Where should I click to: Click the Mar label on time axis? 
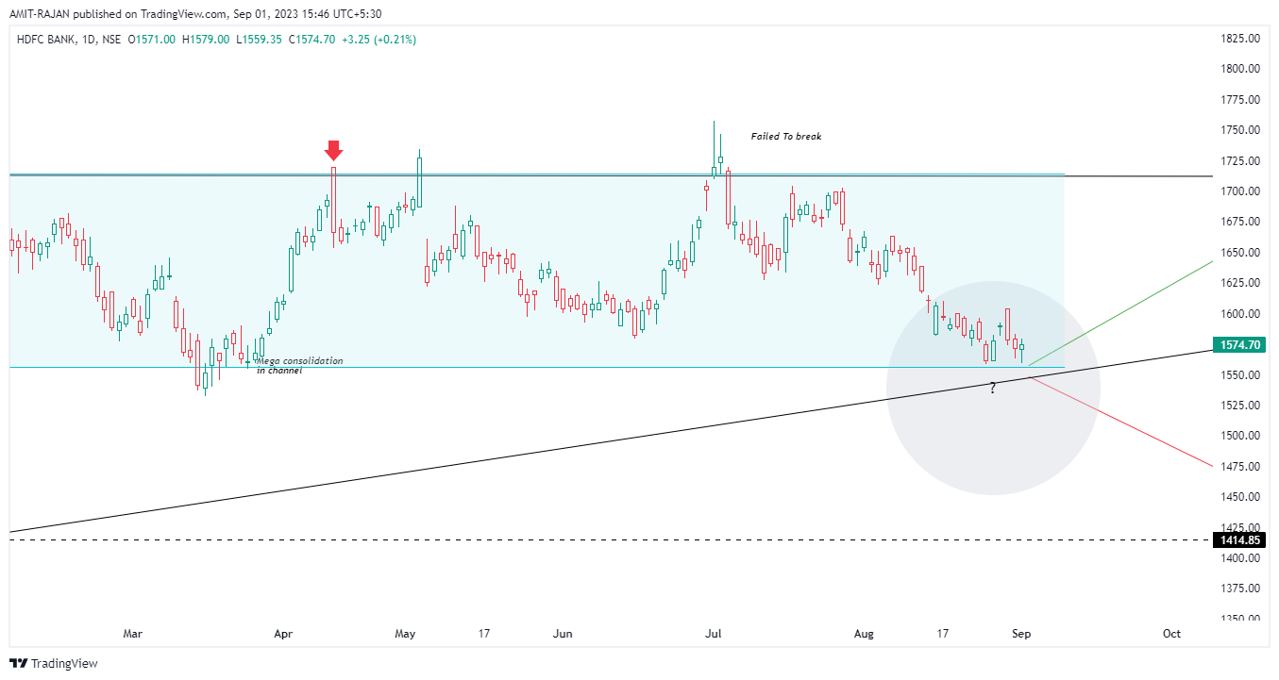(x=132, y=634)
